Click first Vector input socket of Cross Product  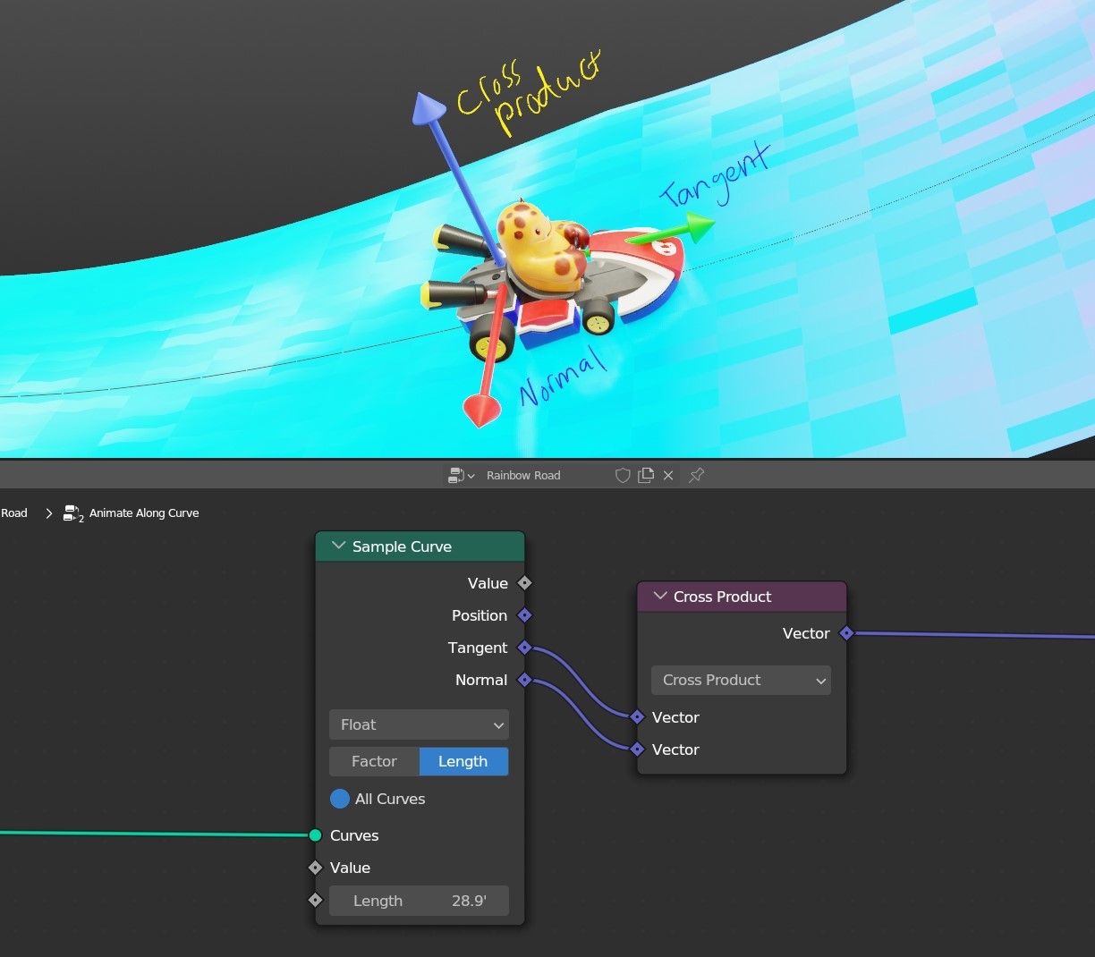(637, 717)
